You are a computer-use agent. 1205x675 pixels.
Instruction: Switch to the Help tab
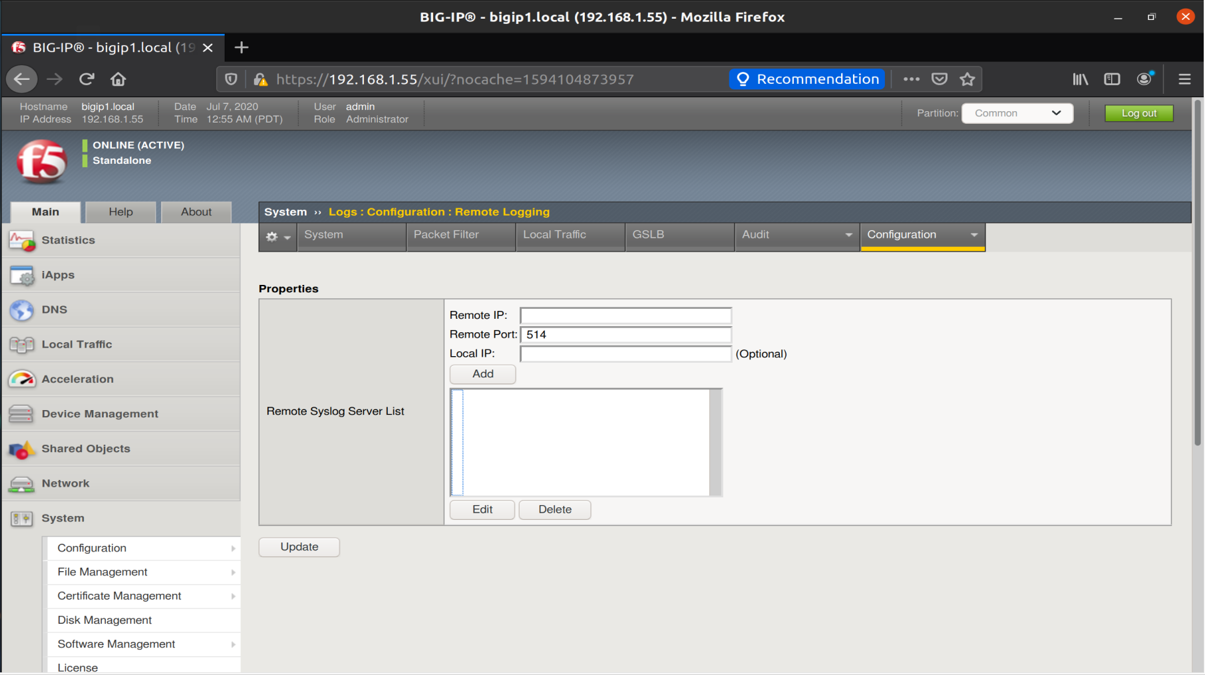pos(121,212)
